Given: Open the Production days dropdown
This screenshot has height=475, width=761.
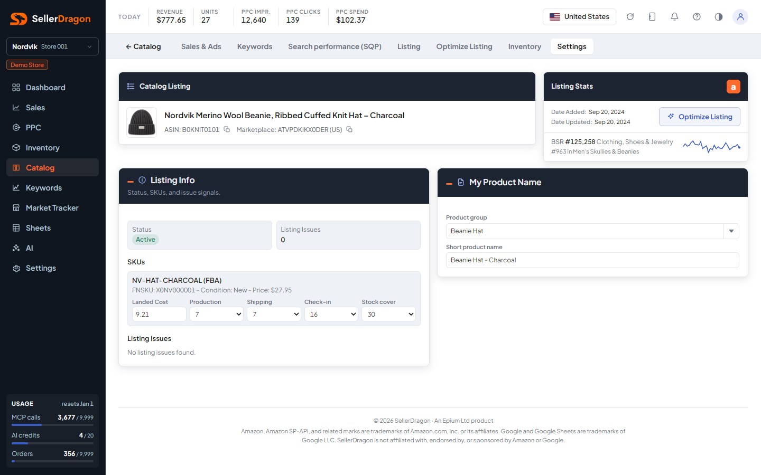Looking at the screenshot, I should (x=217, y=314).
